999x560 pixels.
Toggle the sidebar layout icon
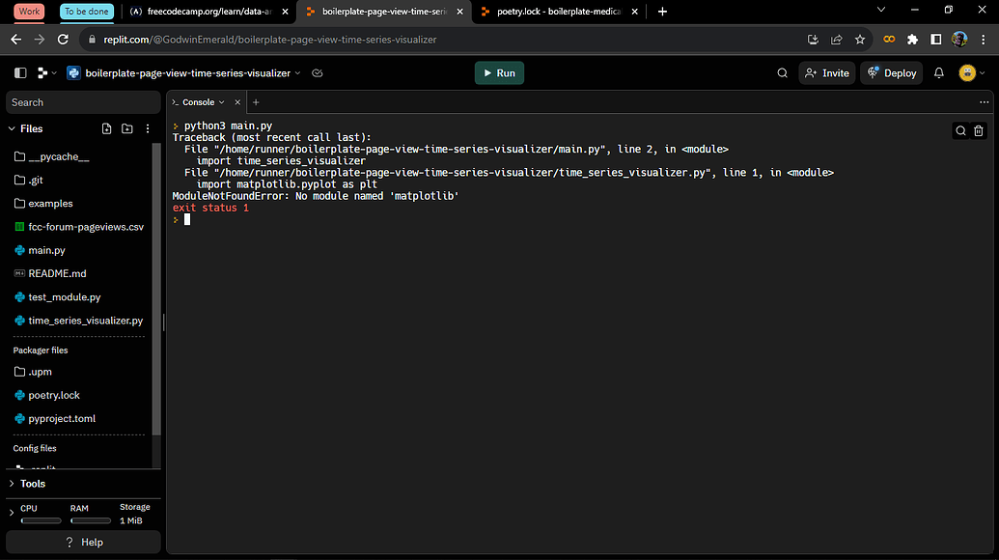(x=19, y=72)
